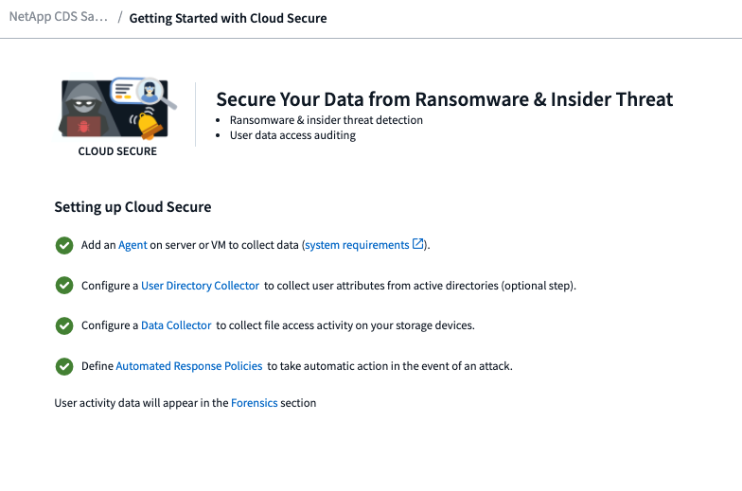
Task: Click the green checkmark beside the Data Collector step
Action: (x=64, y=325)
